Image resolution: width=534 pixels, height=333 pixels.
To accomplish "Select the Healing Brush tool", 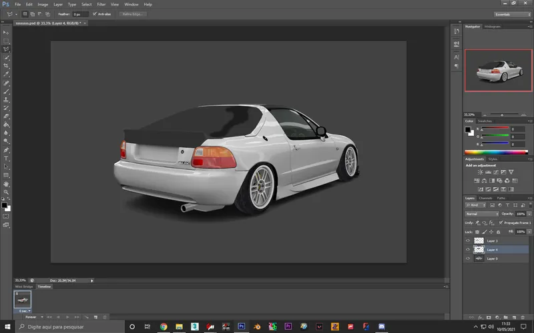I will coord(6,83).
